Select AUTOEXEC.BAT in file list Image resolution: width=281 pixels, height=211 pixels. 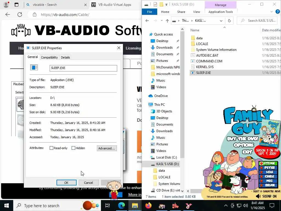pyautogui.click(x=207, y=55)
